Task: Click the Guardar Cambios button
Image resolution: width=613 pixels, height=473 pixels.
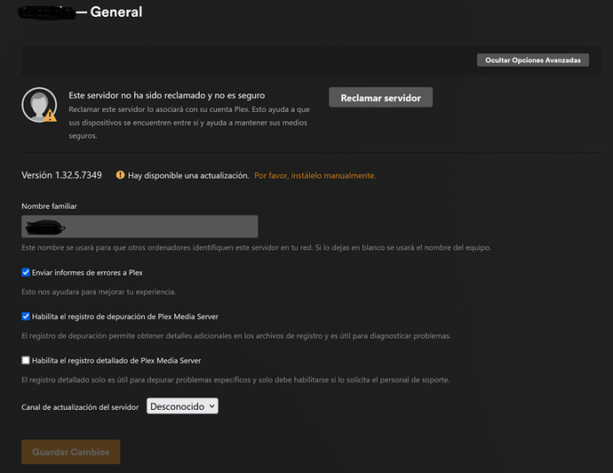Action: 71,452
